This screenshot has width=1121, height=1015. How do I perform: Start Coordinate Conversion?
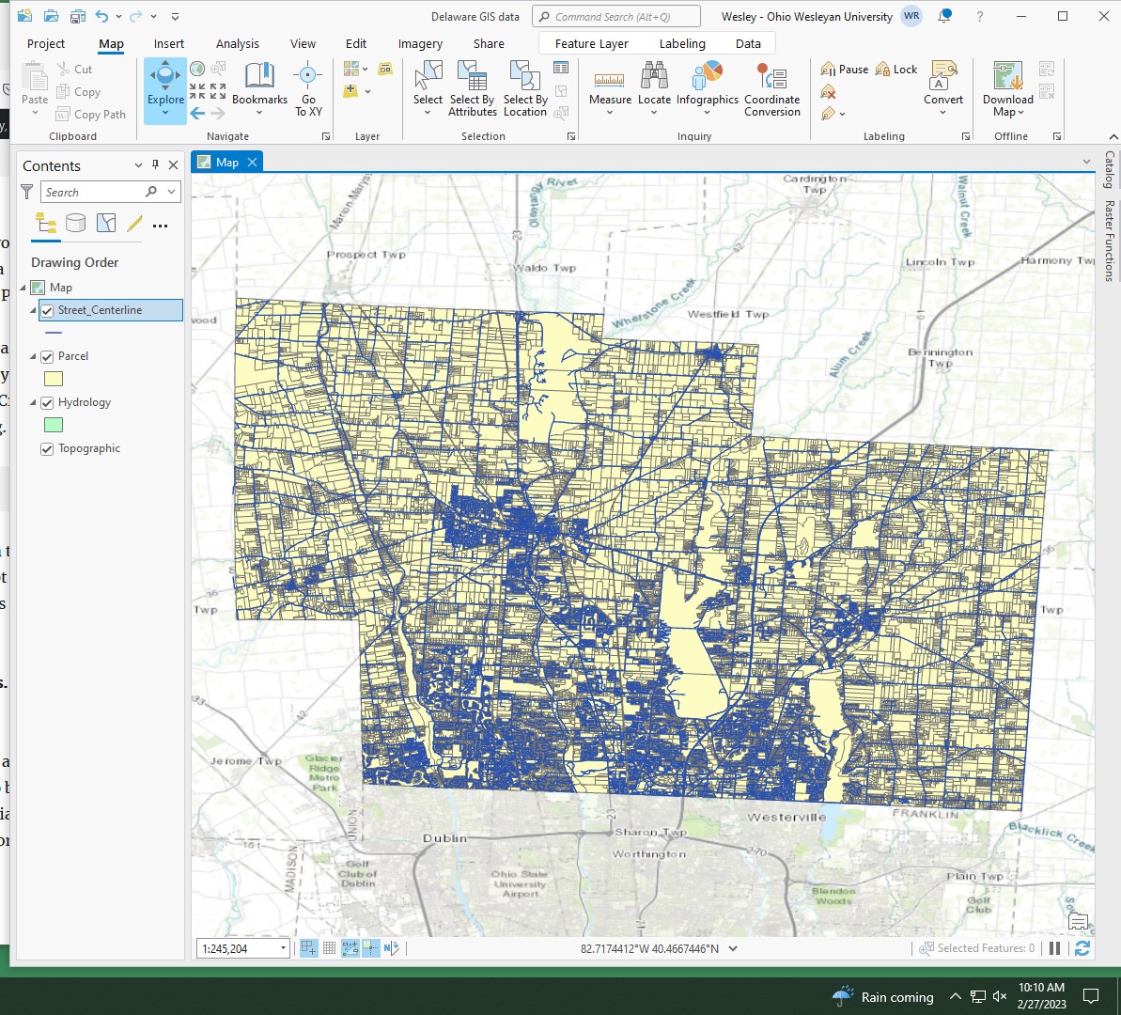(771, 85)
